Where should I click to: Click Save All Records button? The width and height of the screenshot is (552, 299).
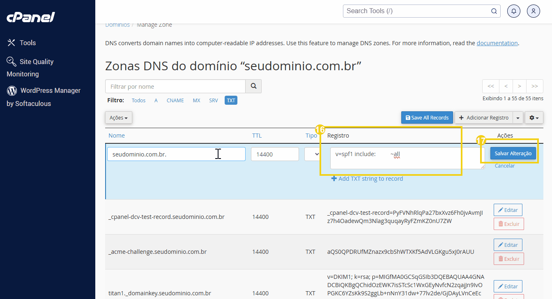(427, 117)
